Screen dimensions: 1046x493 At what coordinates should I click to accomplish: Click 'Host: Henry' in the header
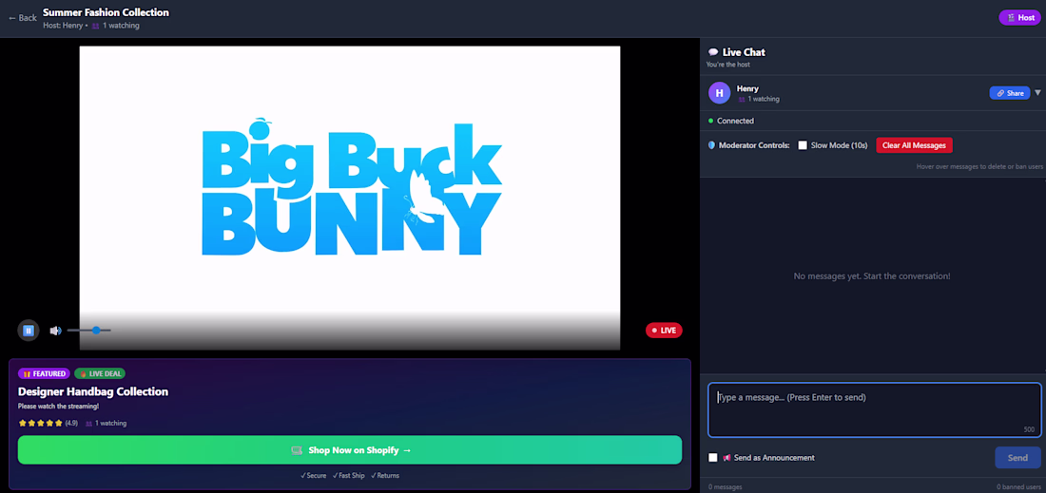point(63,26)
